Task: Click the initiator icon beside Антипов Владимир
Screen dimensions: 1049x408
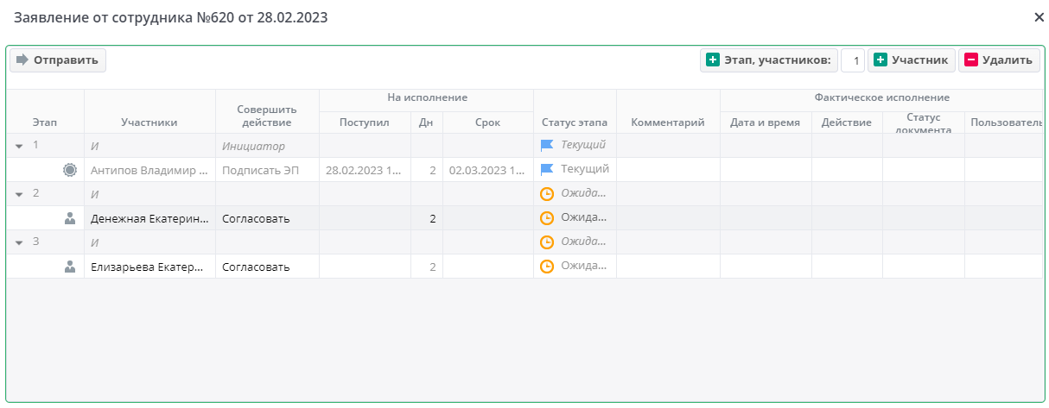Action: coord(70,170)
